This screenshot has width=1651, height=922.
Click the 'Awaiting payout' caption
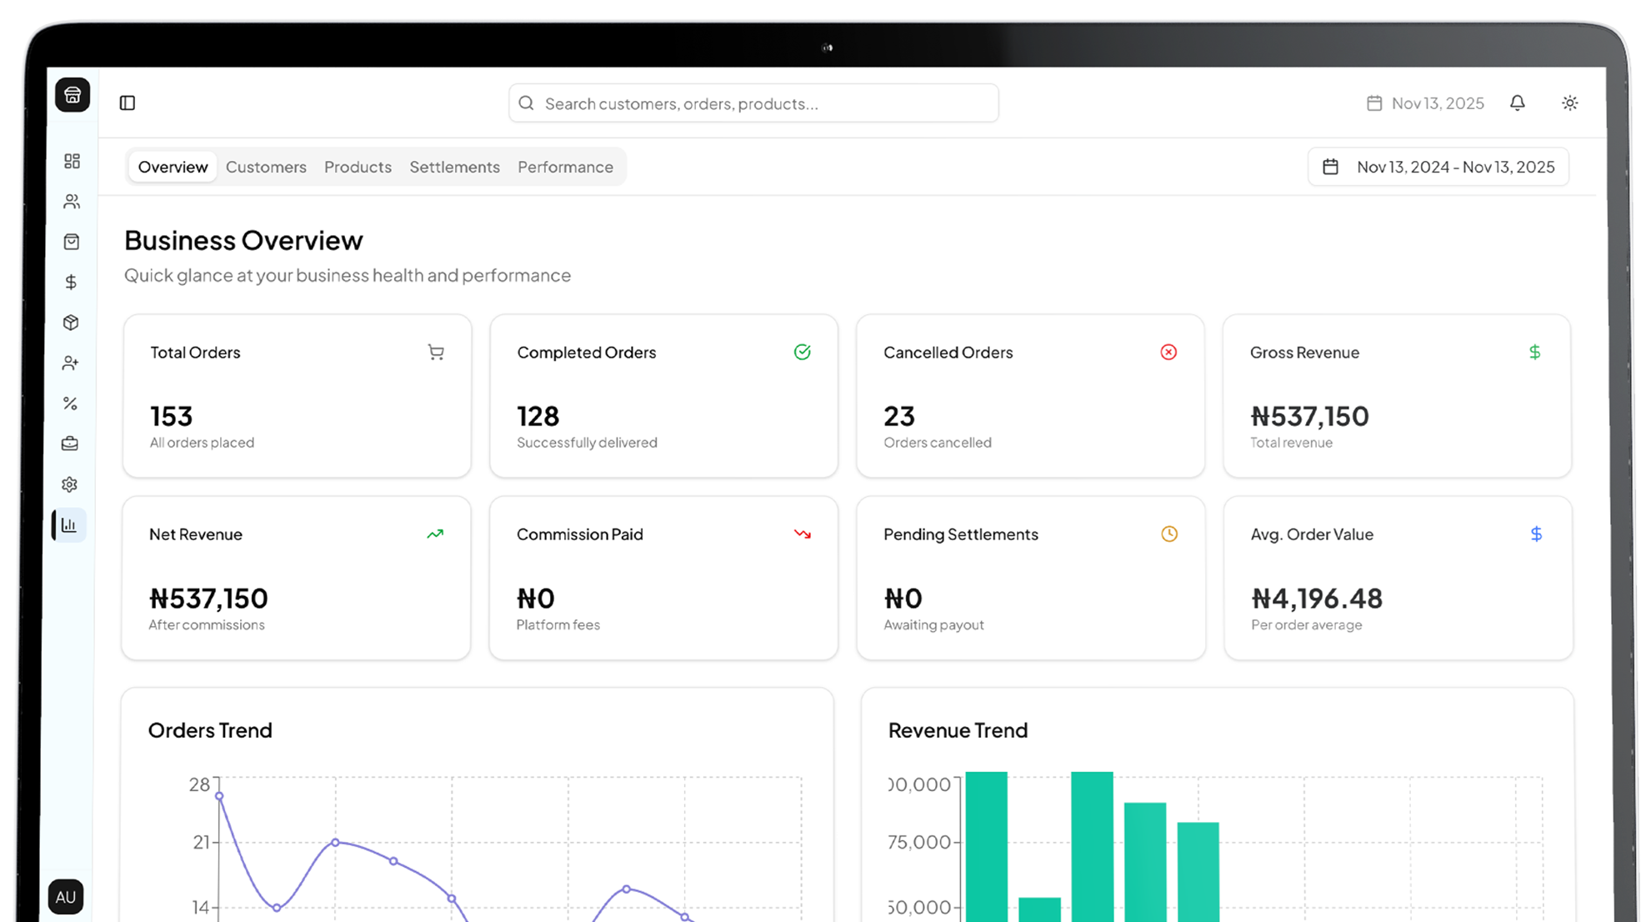933,625
